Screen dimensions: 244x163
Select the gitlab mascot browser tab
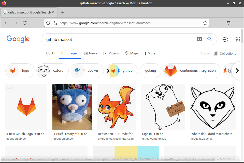coord(29,12)
